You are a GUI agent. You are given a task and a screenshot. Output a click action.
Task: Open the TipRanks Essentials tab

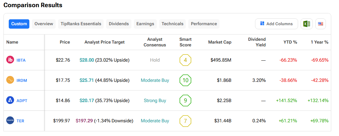(x=81, y=24)
